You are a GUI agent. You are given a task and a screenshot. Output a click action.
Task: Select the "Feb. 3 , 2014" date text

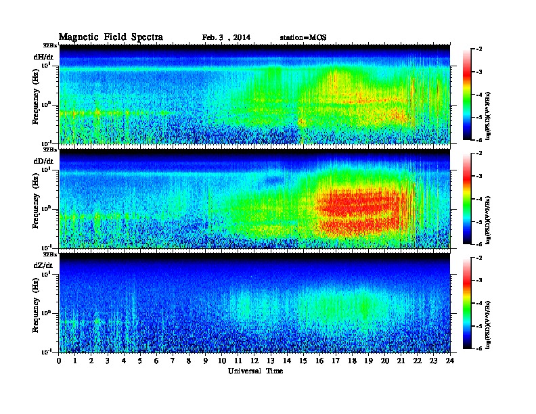[226, 38]
